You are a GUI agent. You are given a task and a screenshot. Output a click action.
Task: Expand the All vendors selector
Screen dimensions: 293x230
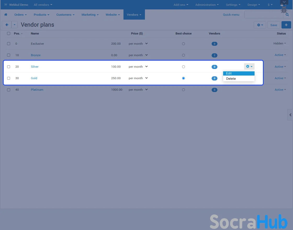click(43, 5)
